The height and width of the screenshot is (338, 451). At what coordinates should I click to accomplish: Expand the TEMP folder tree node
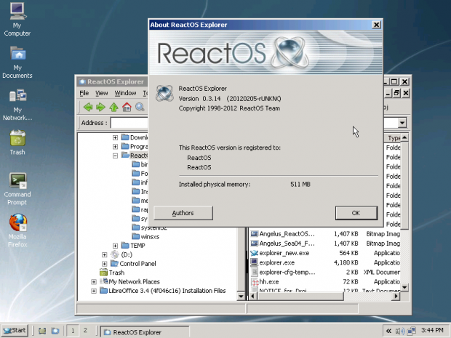[115, 246]
